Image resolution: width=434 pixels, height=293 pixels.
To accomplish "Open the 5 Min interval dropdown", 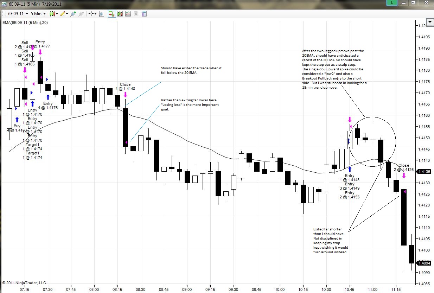I will pyautogui.click(x=38, y=14).
